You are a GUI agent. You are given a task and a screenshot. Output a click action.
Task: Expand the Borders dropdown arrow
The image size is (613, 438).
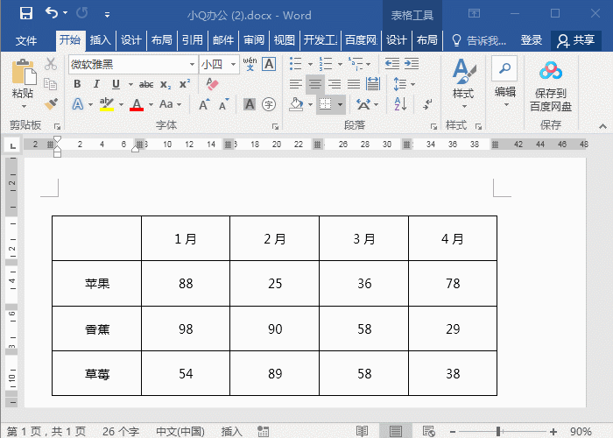(x=340, y=105)
